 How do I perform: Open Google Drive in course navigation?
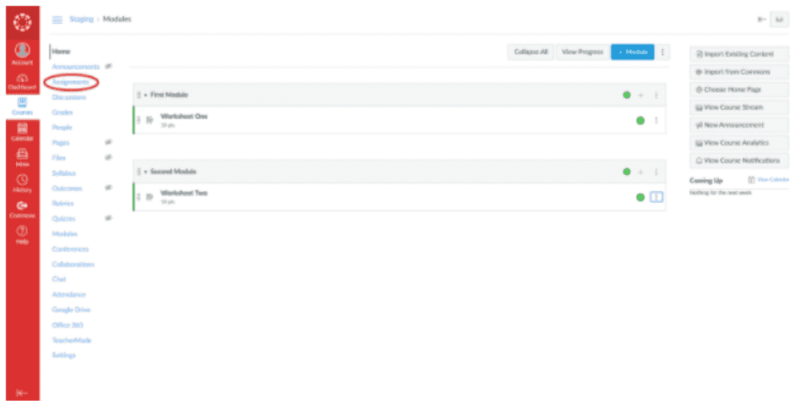click(71, 309)
